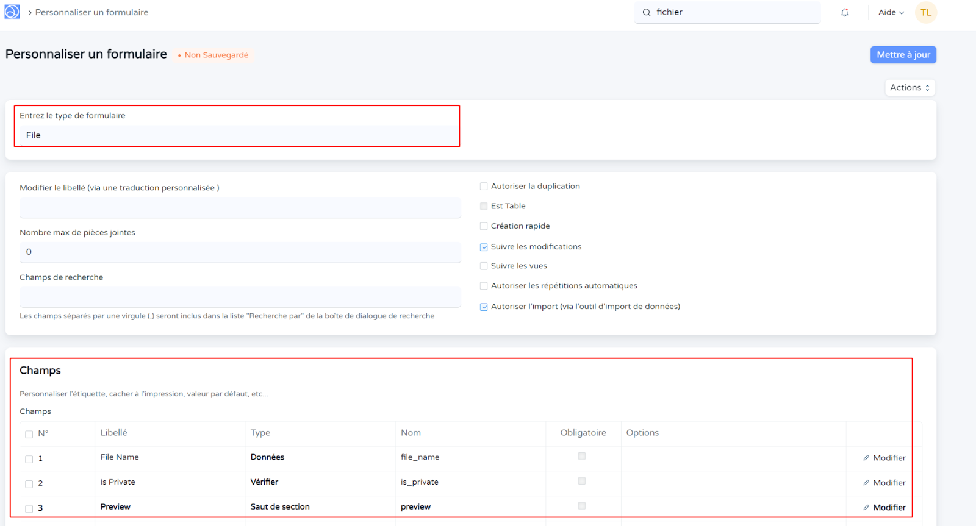Select the checkbox for row 1

[29, 459]
